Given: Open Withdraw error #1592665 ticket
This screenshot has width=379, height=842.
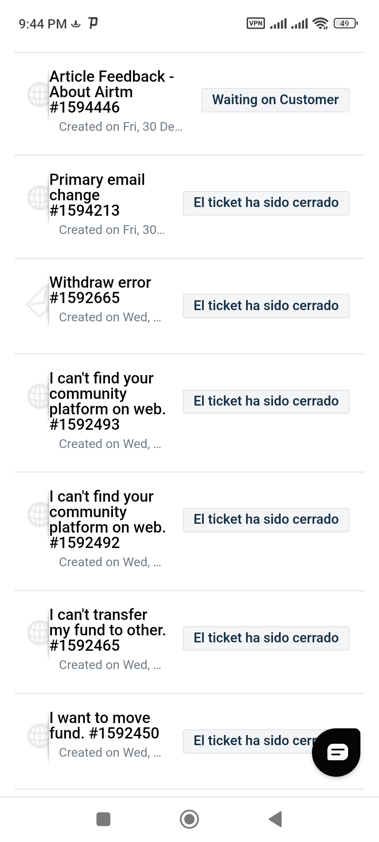Looking at the screenshot, I should tap(100, 290).
